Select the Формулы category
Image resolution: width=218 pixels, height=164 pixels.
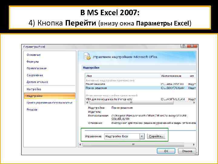(32, 62)
